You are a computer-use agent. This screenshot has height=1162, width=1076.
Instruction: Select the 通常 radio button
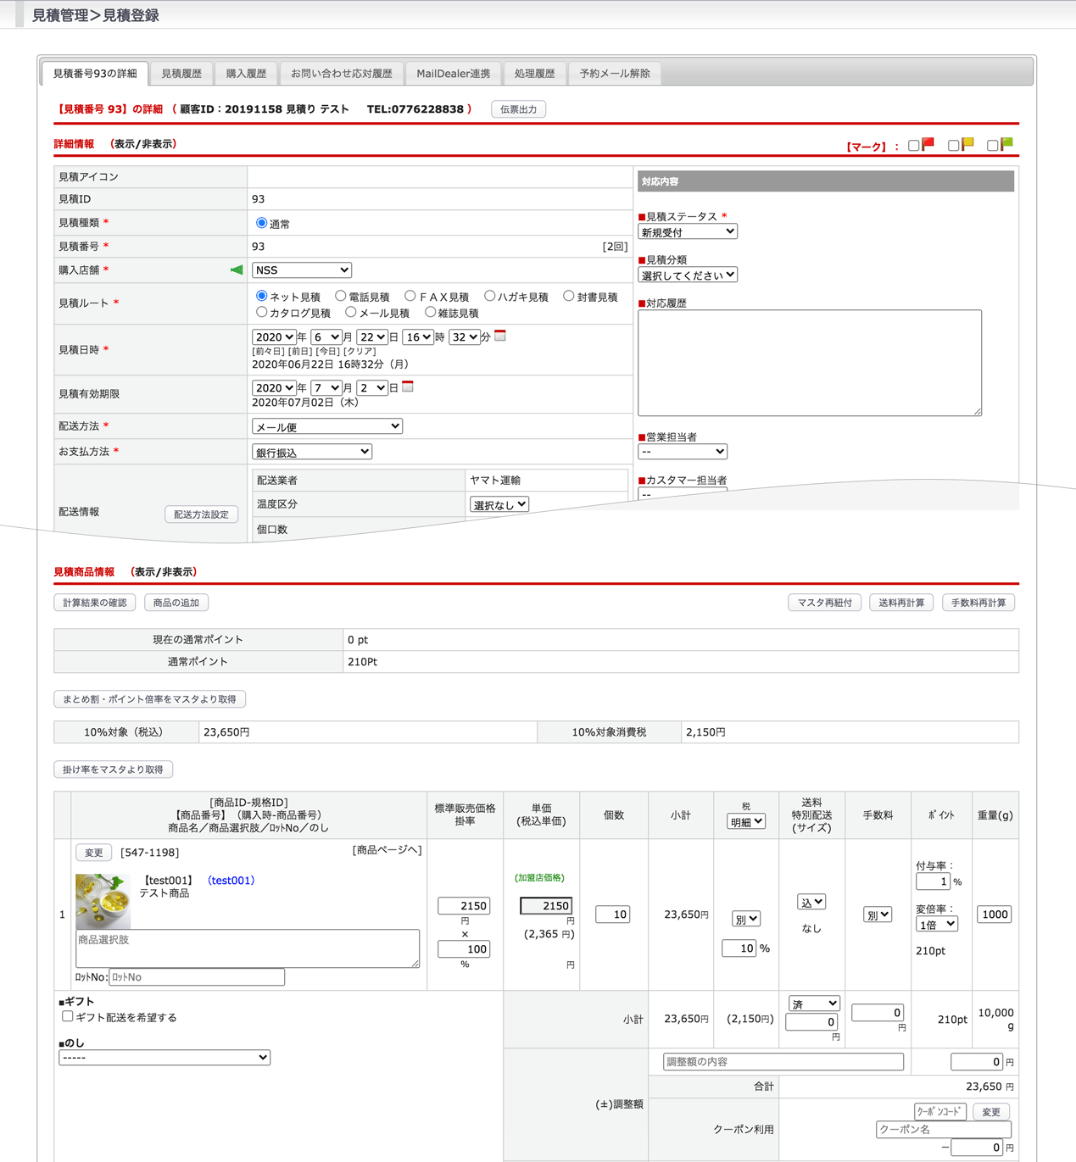261,223
